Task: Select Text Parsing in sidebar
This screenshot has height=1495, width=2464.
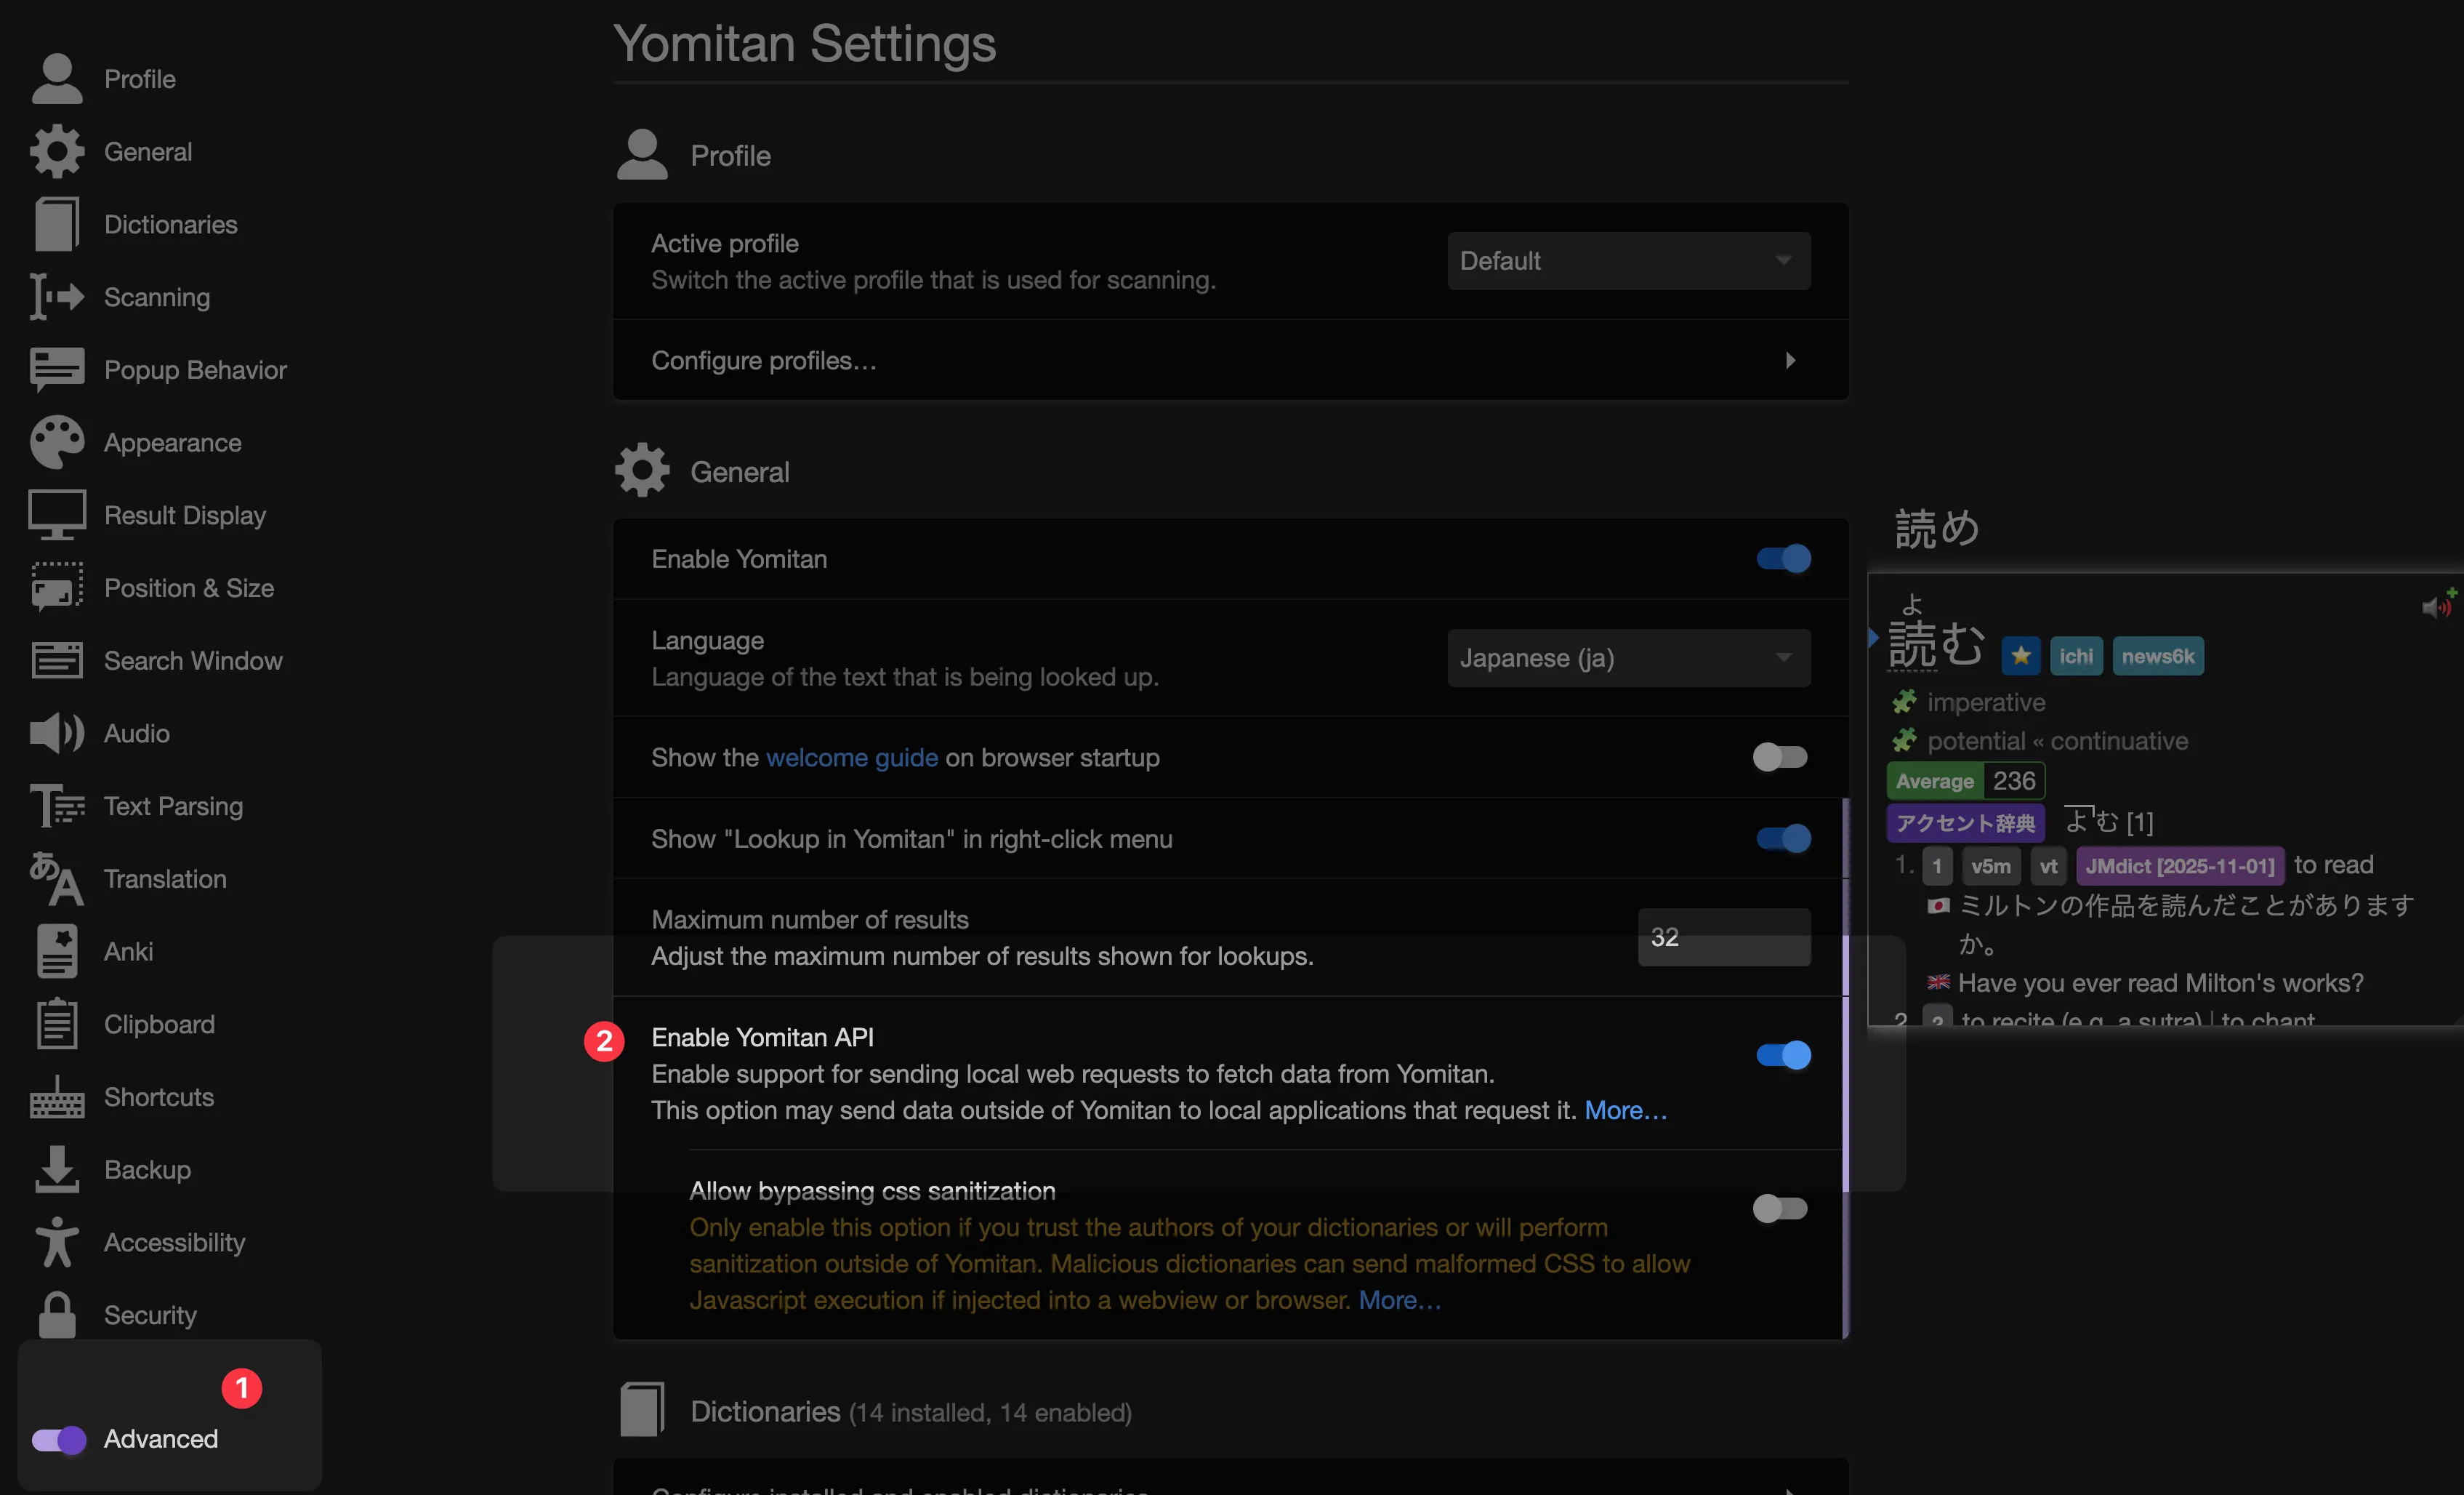Action: (174, 806)
